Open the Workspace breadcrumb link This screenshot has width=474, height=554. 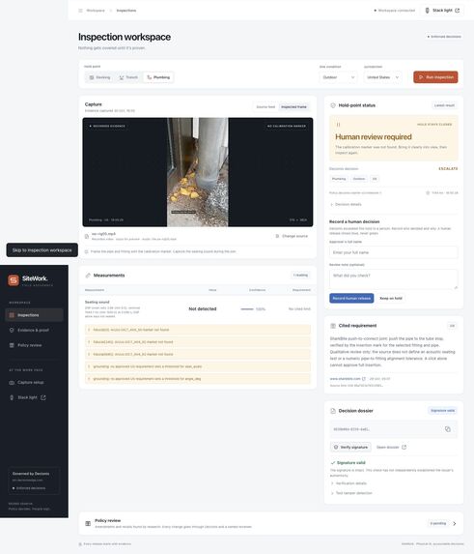pos(96,11)
